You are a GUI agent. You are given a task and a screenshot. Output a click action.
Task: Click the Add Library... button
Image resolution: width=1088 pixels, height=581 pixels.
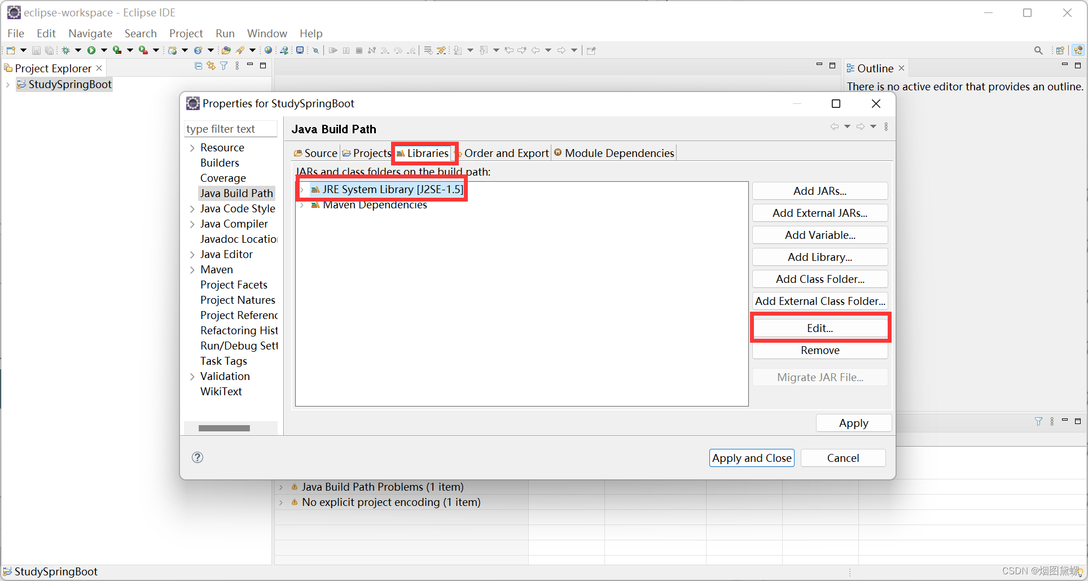[x=820, y=257]
